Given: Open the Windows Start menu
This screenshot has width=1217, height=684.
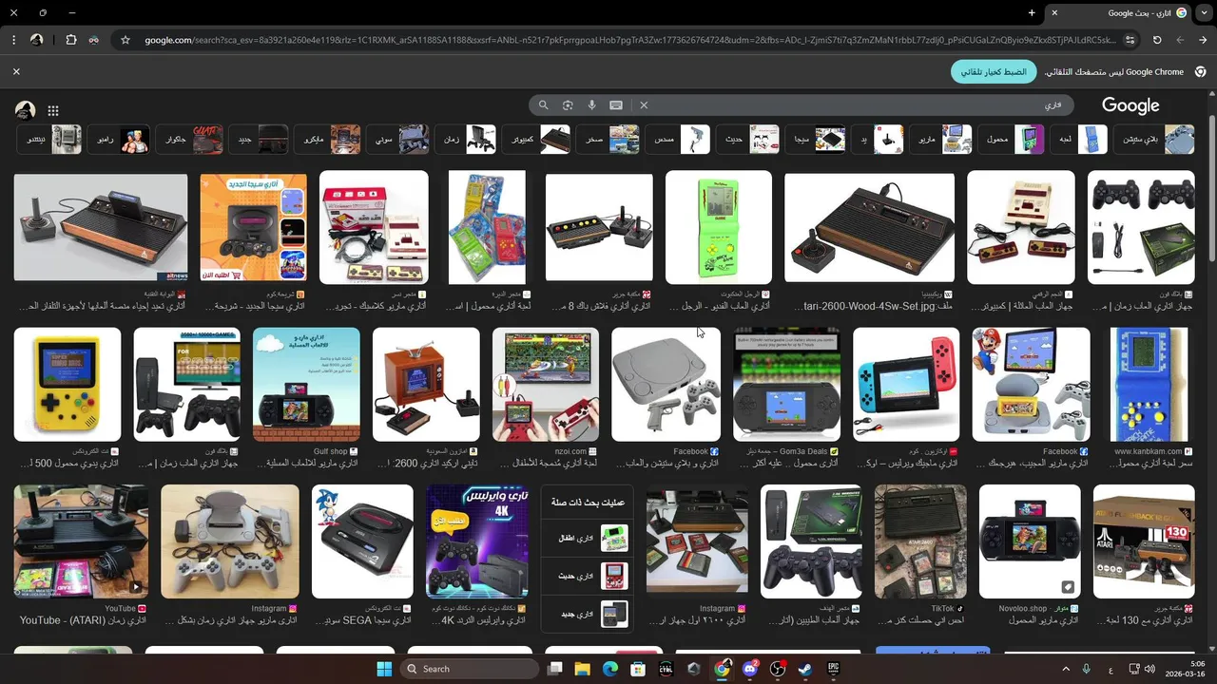Looking at the screenshot, I should (384, 669).
